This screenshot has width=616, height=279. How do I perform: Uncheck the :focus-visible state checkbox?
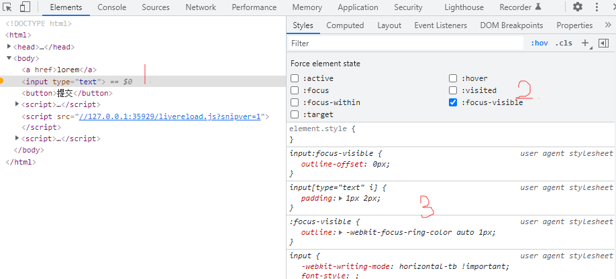click(x=453, y=102)
